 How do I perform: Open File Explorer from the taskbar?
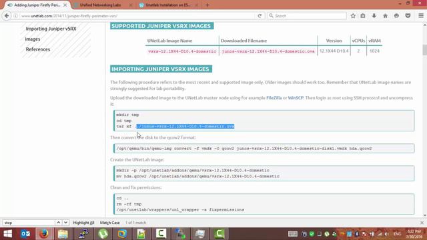point(63,234)
